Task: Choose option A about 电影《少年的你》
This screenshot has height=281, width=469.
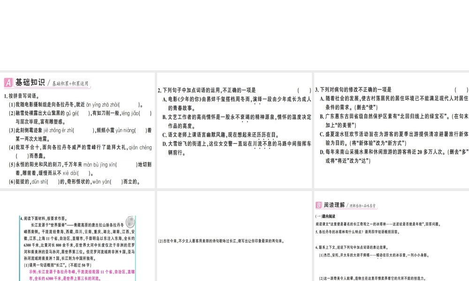Action: pos(236,104)
